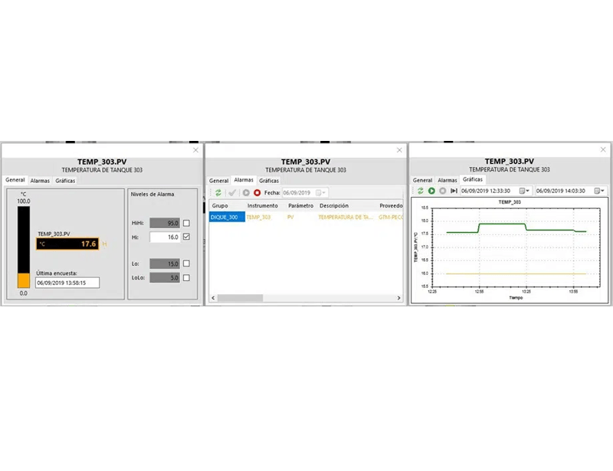Click acknowledge checkmark icon in Alarmas toolbar

tap(232, 193)
